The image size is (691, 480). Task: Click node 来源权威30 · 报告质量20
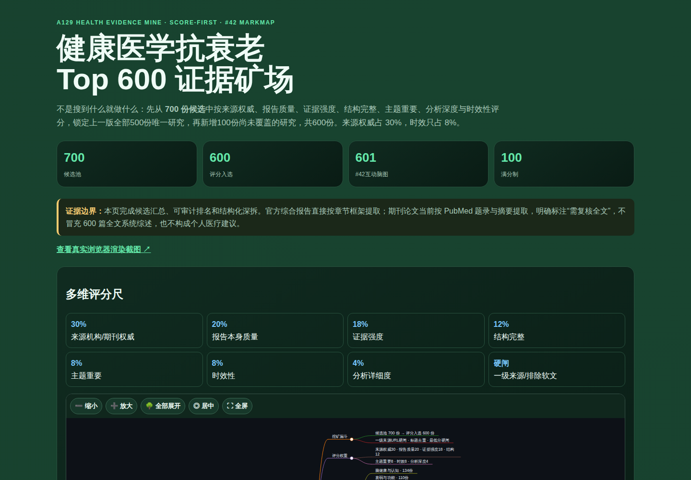click(x=415, y=452)
